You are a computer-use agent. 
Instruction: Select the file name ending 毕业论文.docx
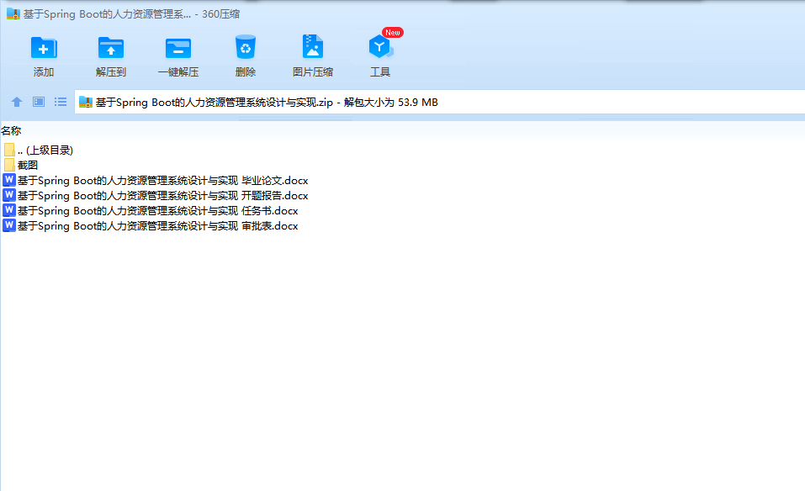pos(162,181)
